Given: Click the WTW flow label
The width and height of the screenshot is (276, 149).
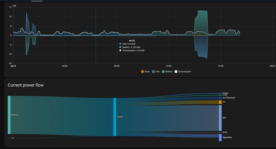Looking at the screenshot, I should point(225,132).
